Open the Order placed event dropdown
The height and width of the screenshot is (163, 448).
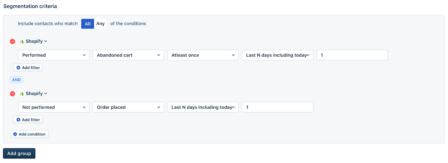(128, 107)
